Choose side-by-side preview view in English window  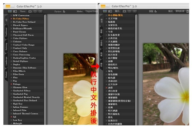(x=40, y=11)
